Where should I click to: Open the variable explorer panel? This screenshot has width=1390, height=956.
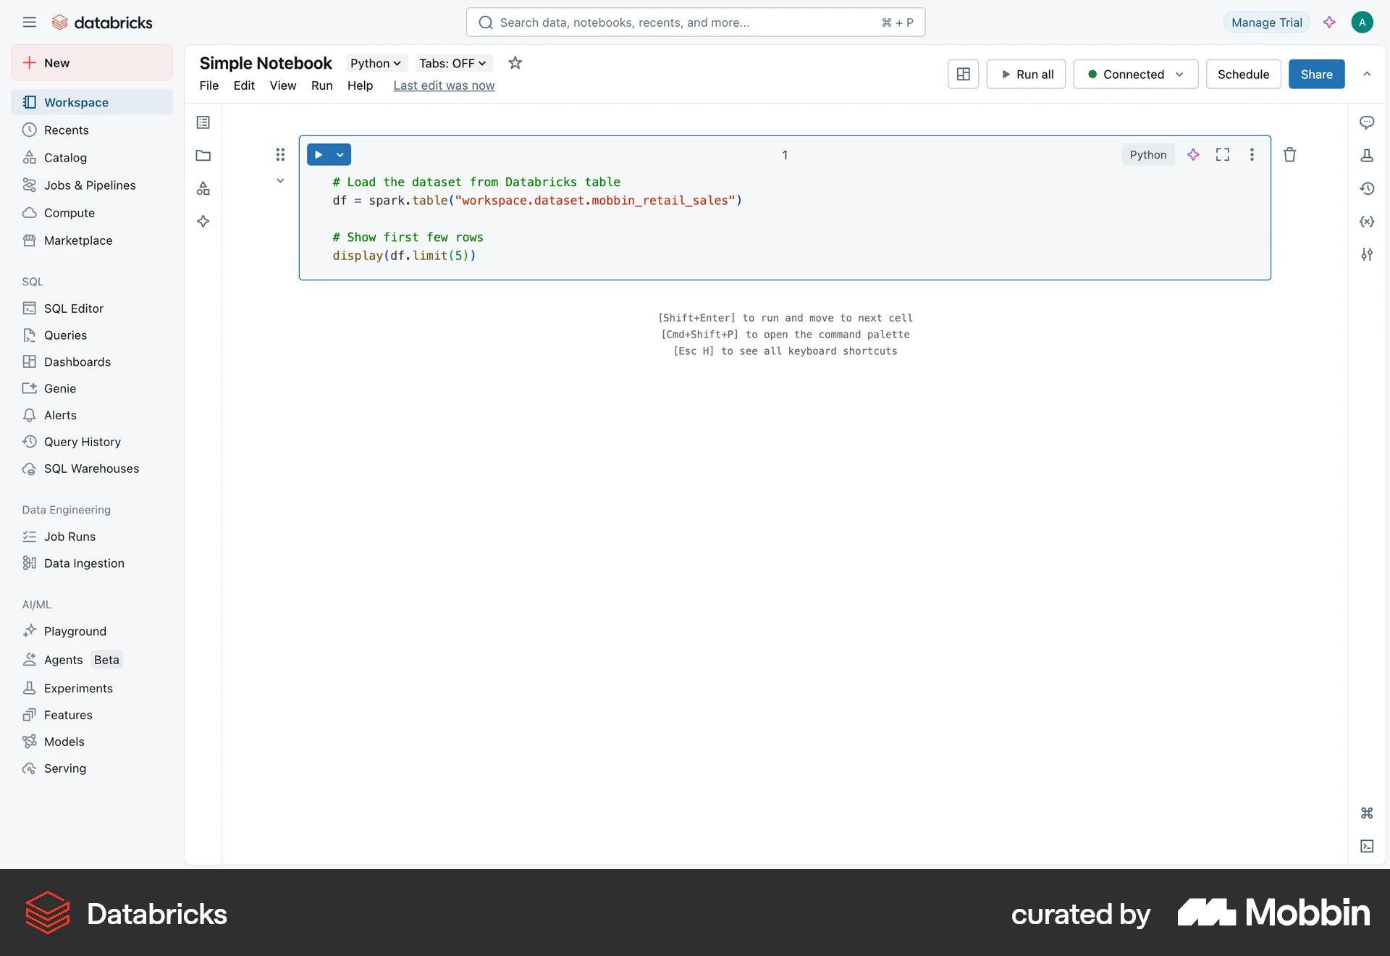[x=1367, y=222]
